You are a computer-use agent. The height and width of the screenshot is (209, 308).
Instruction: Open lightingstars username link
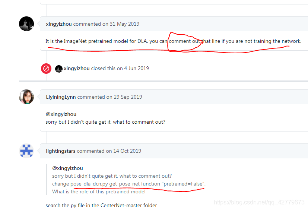[60, 151]
